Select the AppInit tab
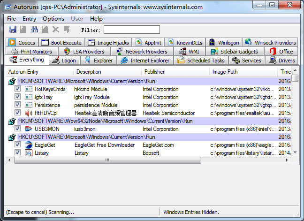This screenshot has height=221, width=304. point(149,42)
